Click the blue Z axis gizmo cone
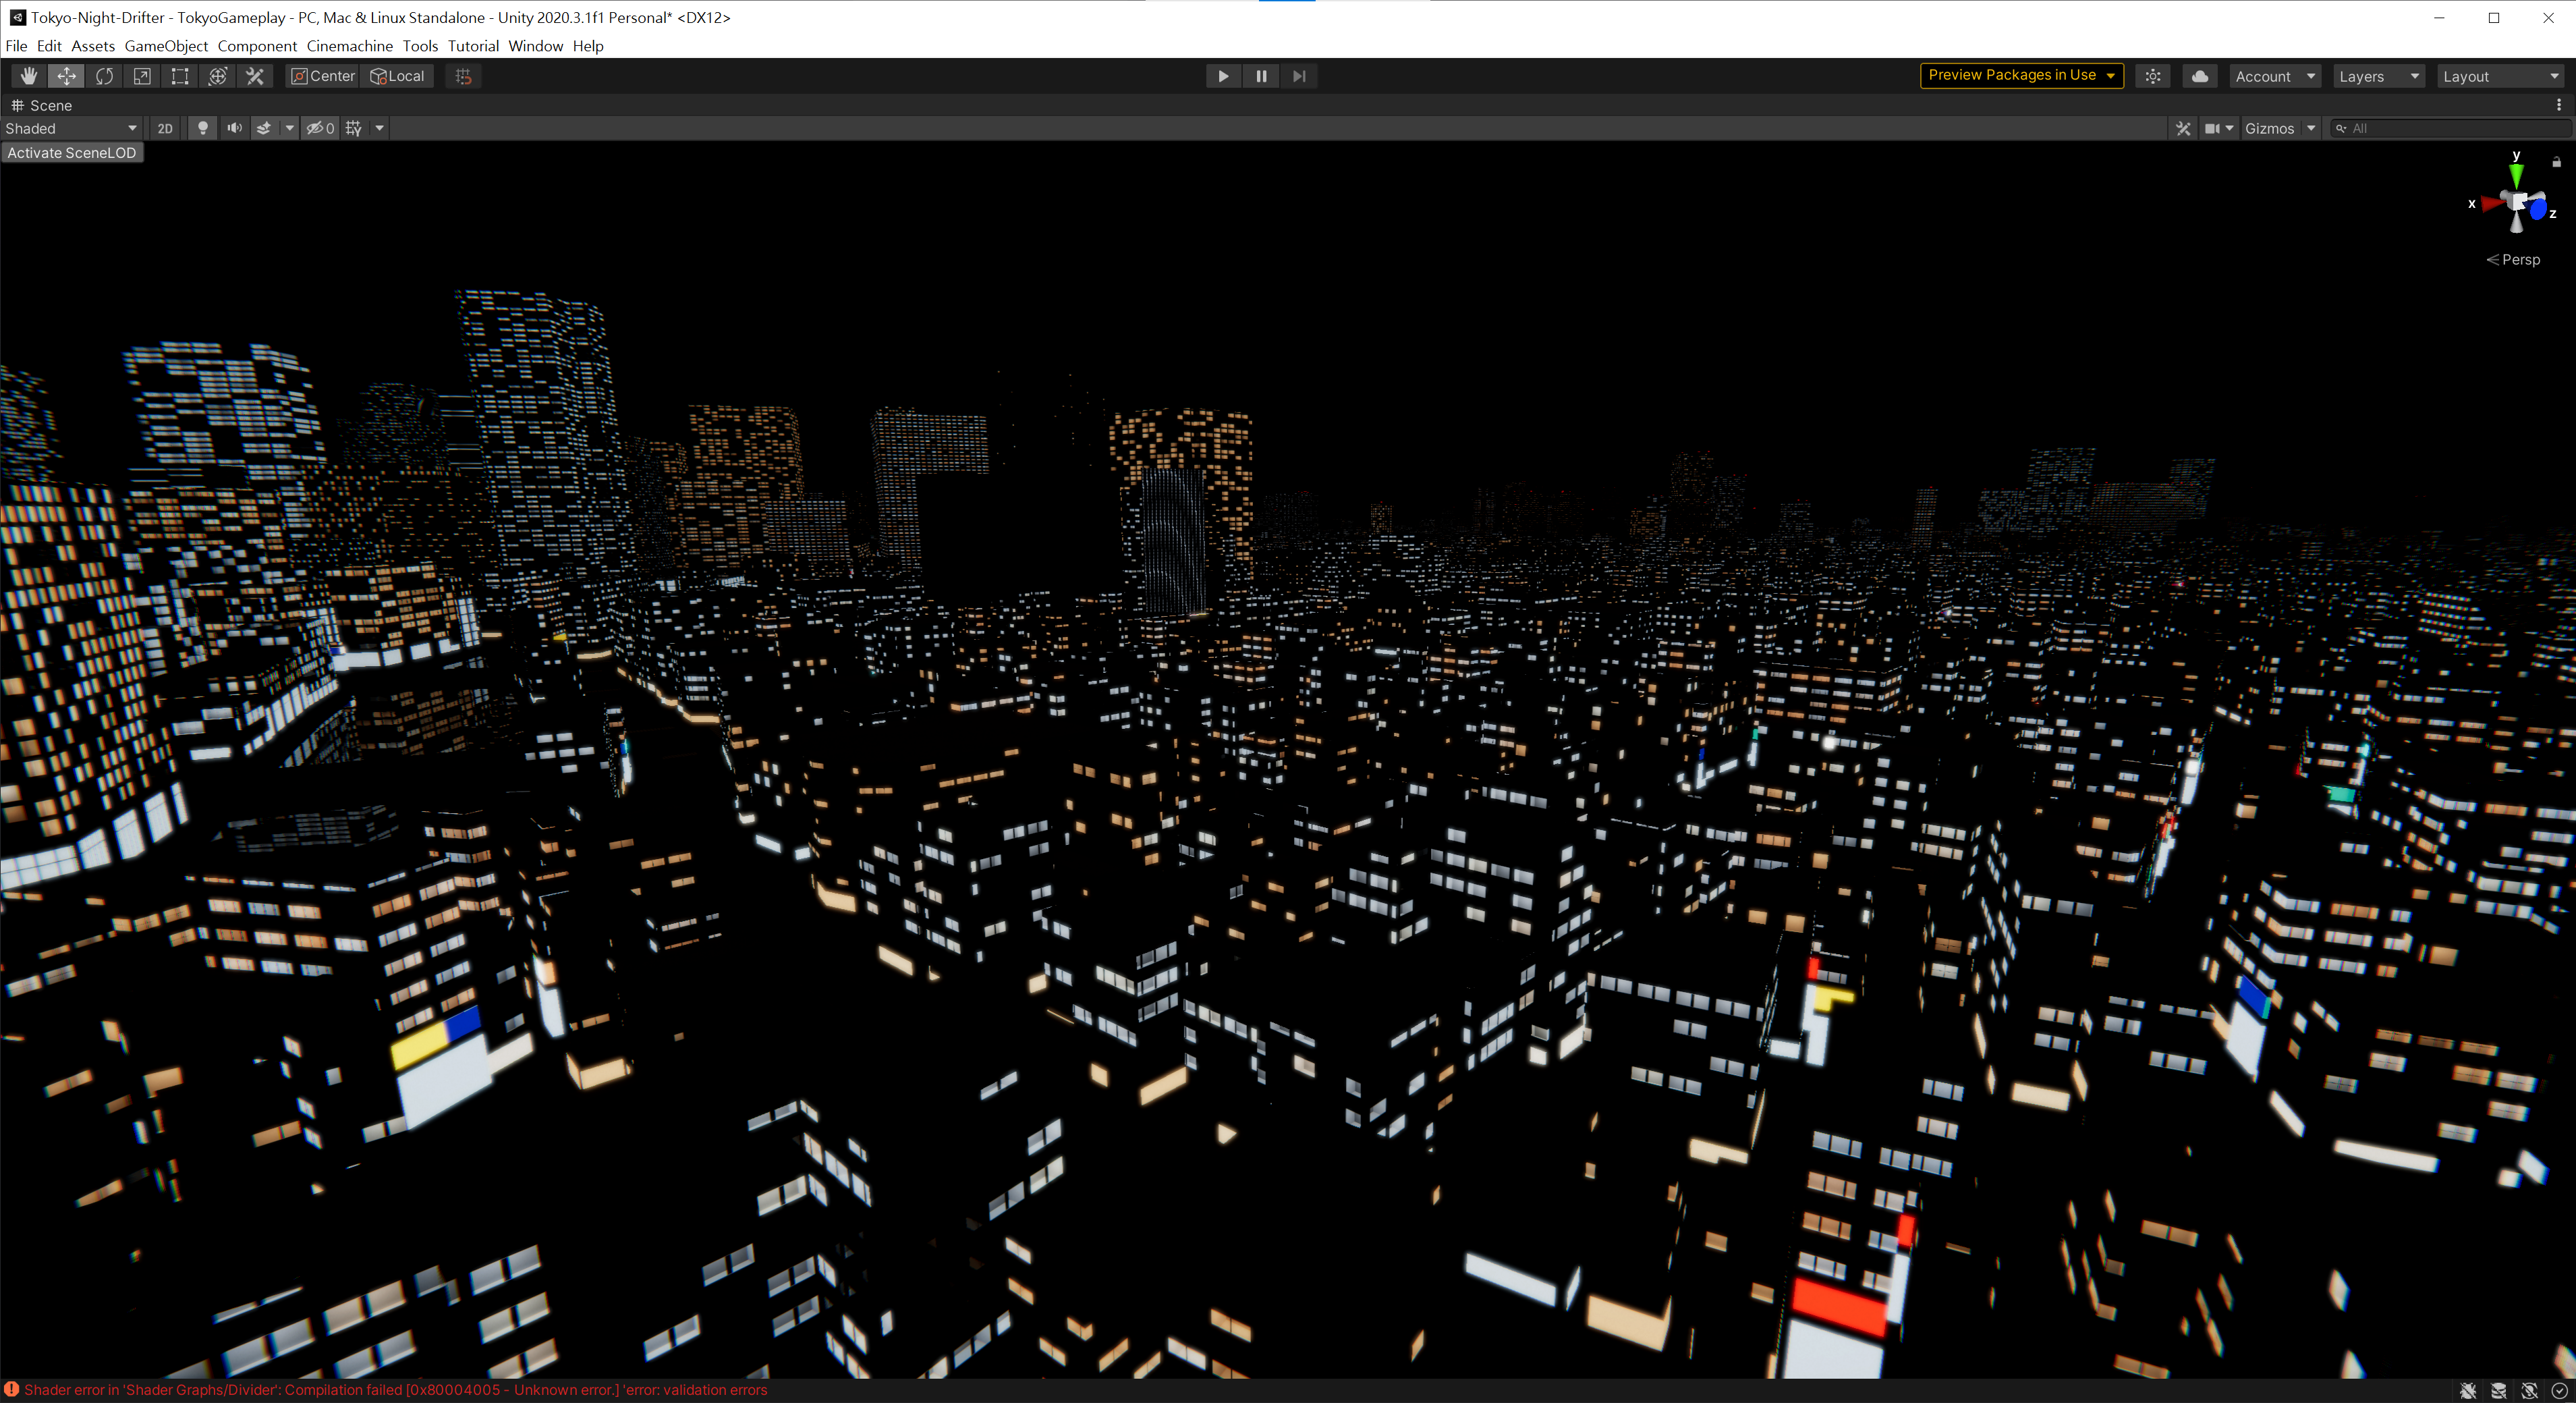The width and height of the screenshot is (2576, 1403). pos(2538,210)
